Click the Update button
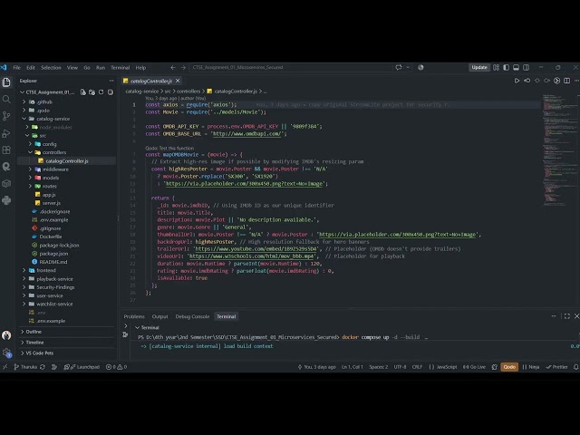 (x=479, y=67)
